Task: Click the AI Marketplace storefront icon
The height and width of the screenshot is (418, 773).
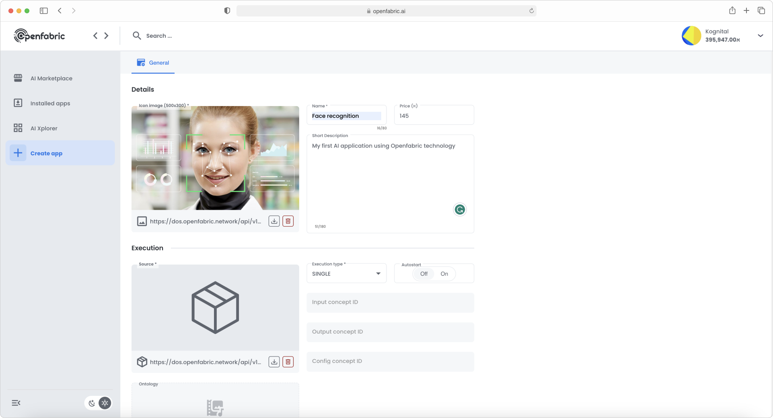Action: (x=18, y=78)
